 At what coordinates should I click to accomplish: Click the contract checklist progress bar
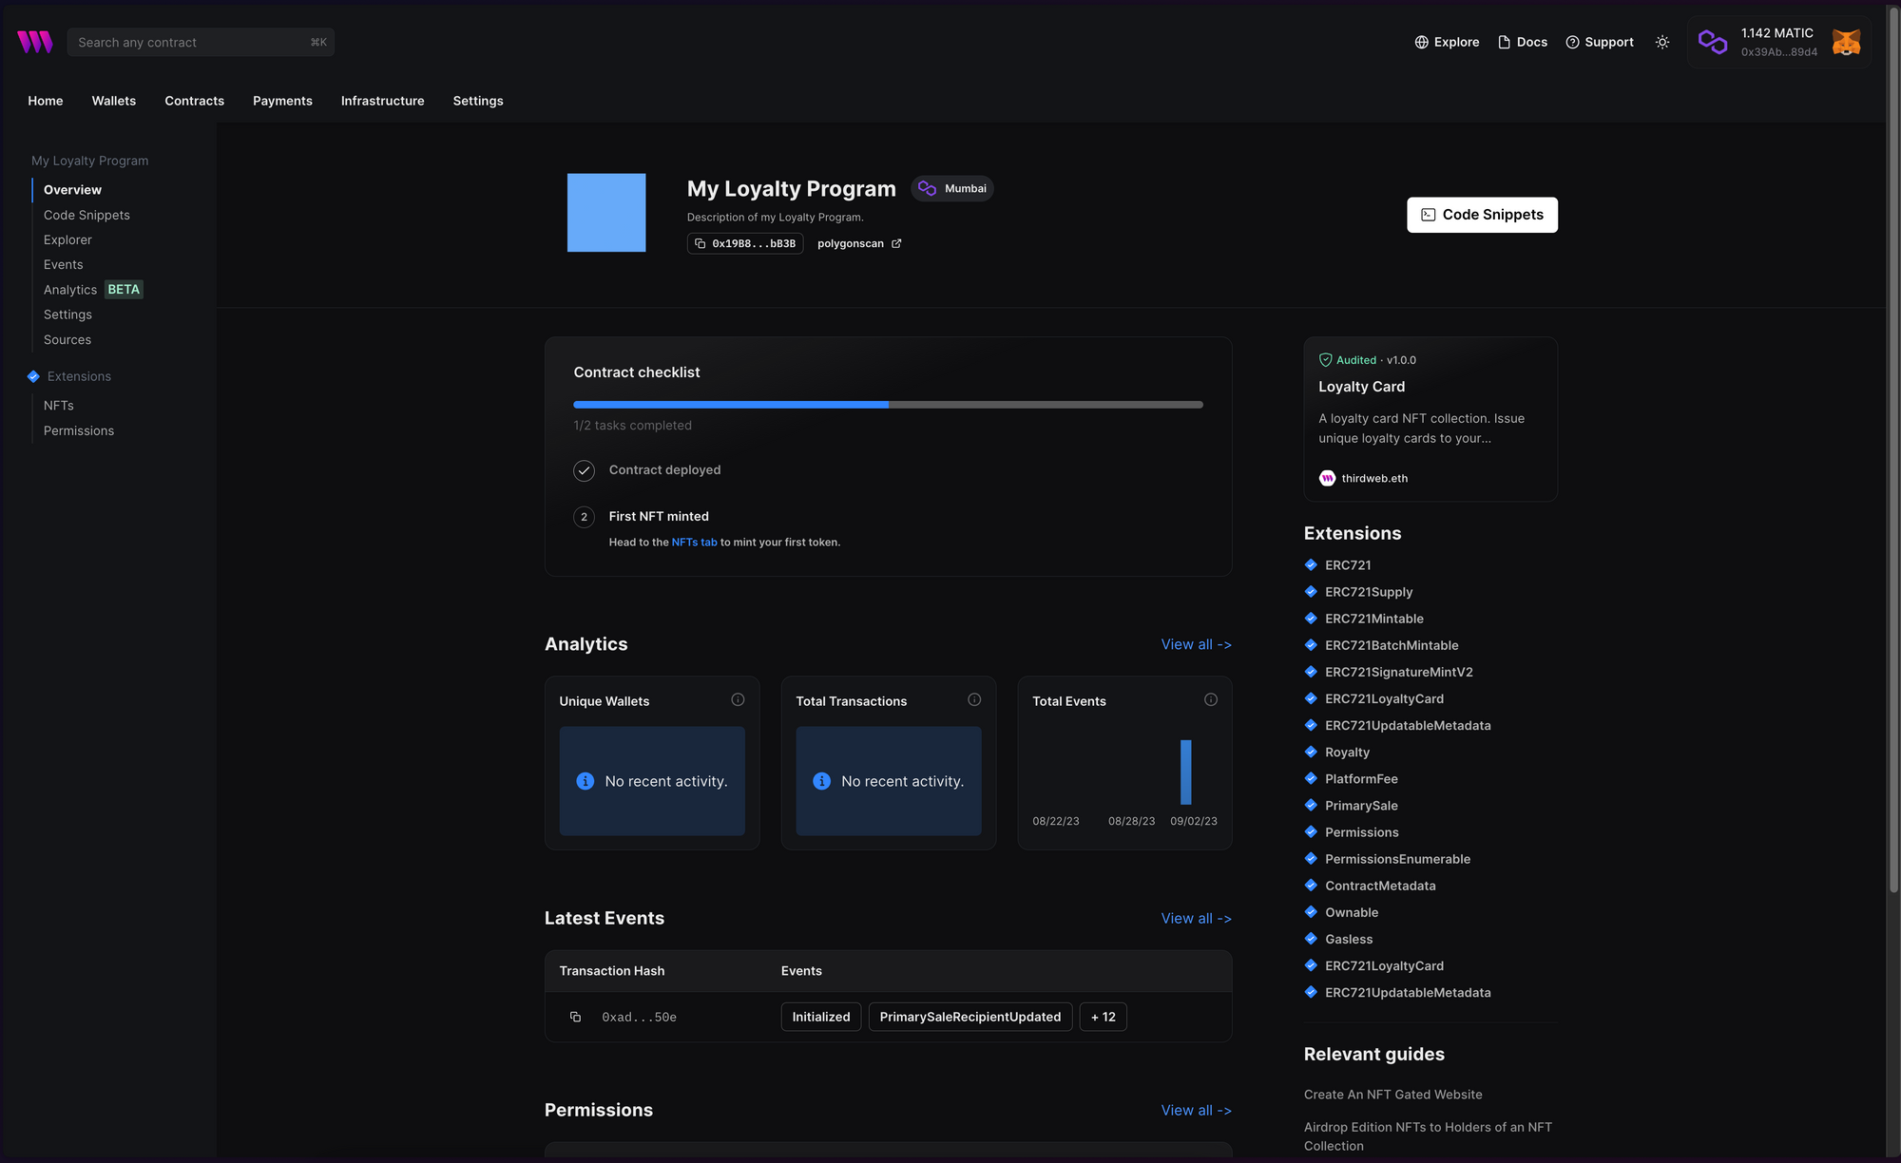tap(887, 404)
